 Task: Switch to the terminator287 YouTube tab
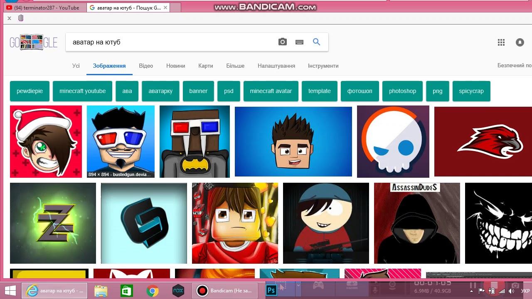46,7
